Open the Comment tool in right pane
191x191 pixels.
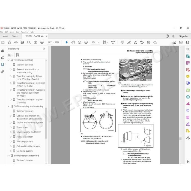[x=188, y=76]
